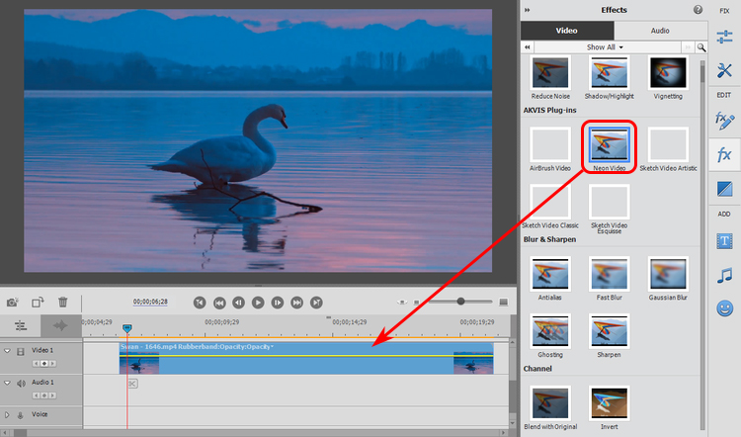Click the blue playhead marker on the ruler

(126, 328)
